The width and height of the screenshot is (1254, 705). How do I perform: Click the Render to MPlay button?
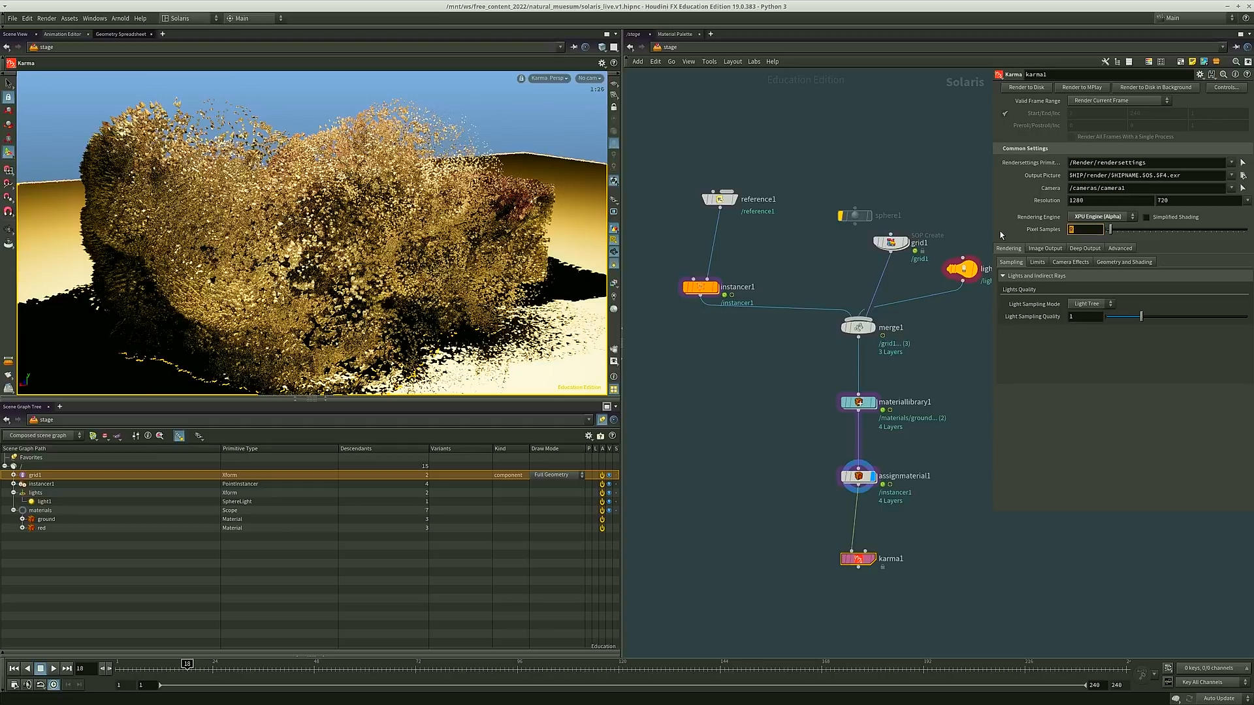click(x=1082, y=87)
